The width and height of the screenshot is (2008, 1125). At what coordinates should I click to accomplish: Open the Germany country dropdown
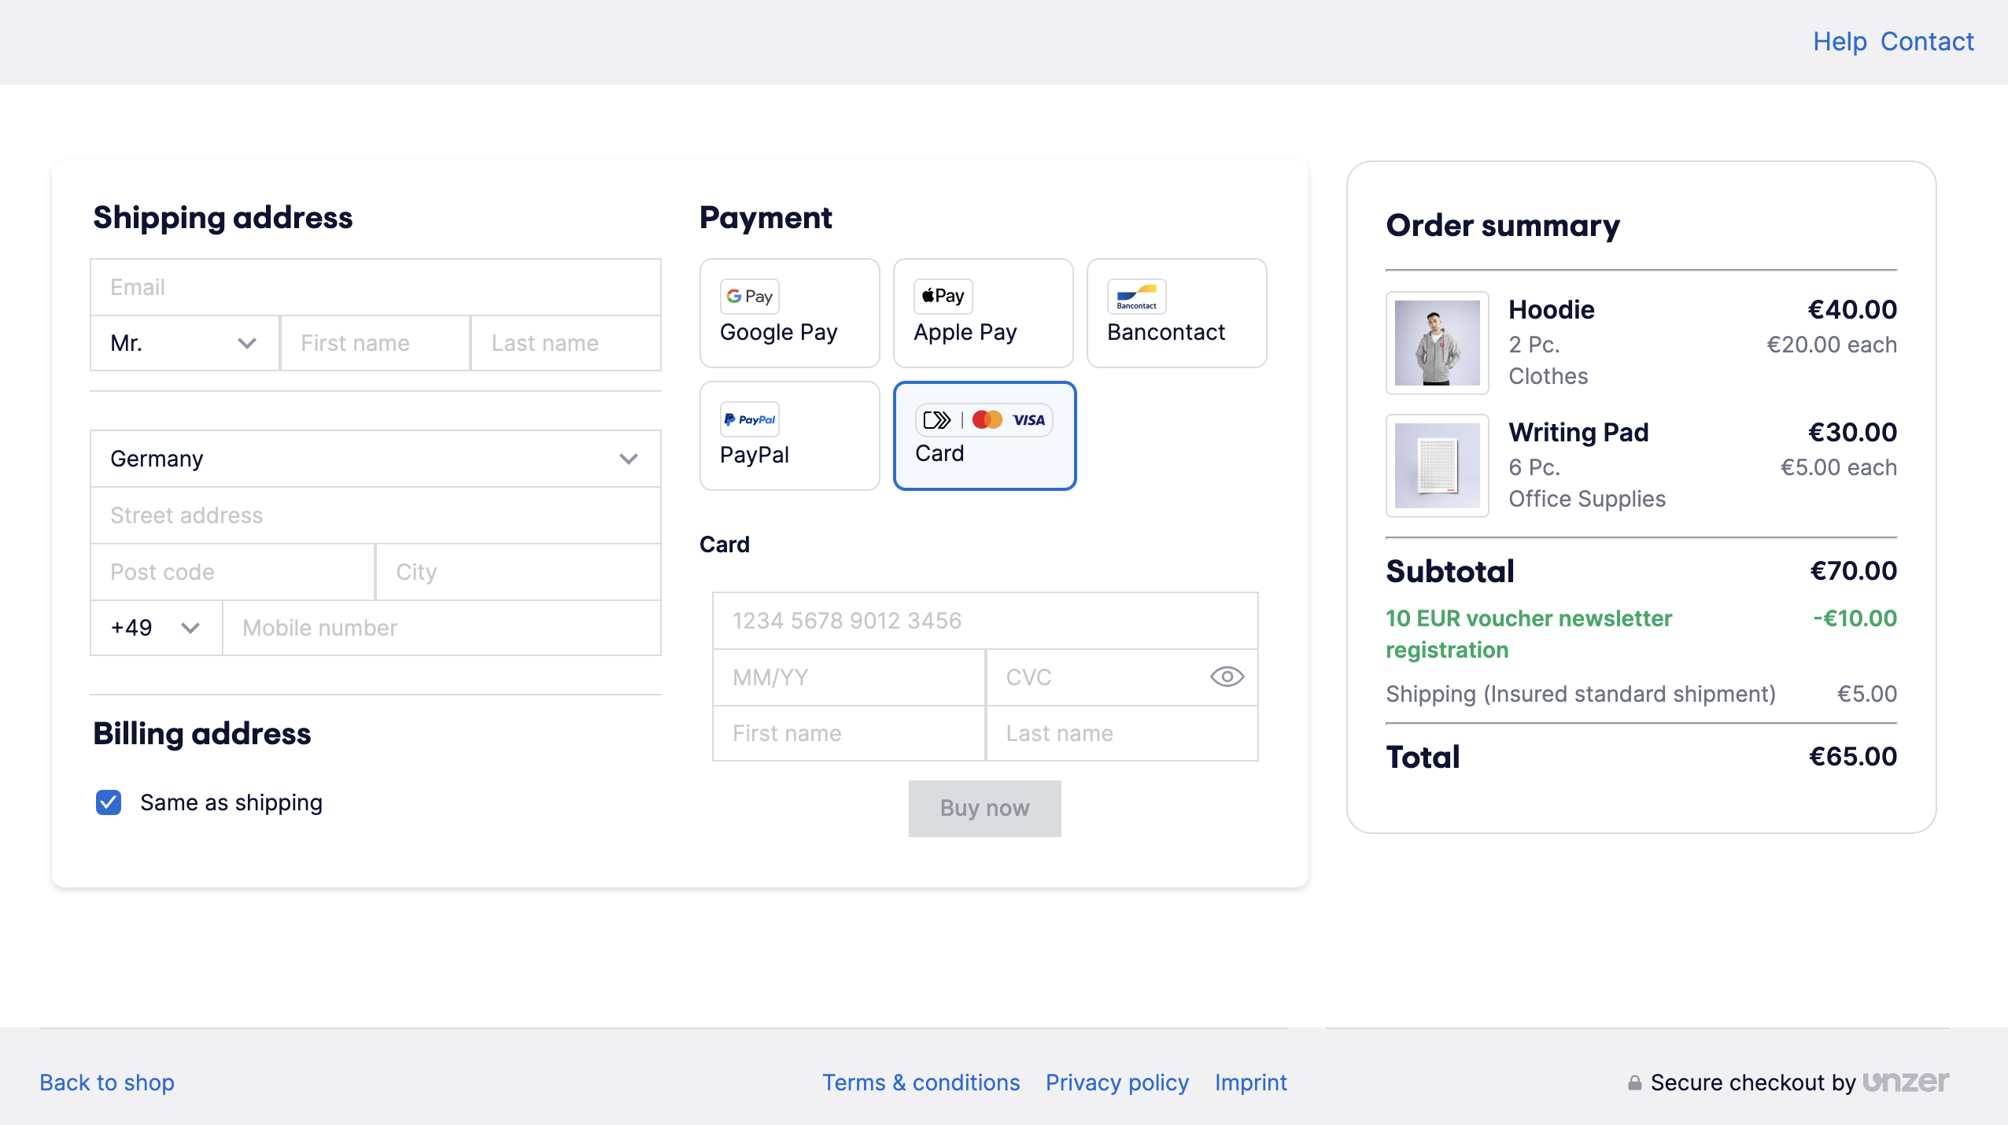pyautogui.click(x=375, y=456)
